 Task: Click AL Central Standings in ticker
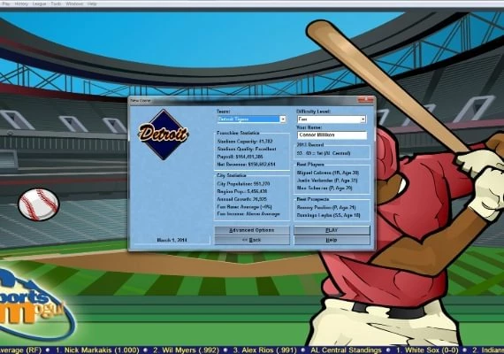(x=347, y=350)
